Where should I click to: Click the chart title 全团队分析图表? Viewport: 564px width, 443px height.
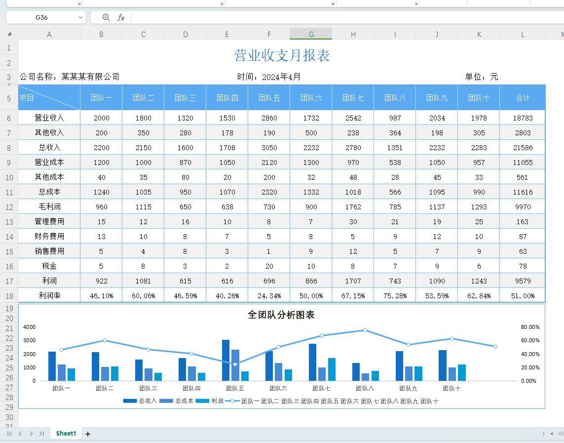tap(281, 315)
